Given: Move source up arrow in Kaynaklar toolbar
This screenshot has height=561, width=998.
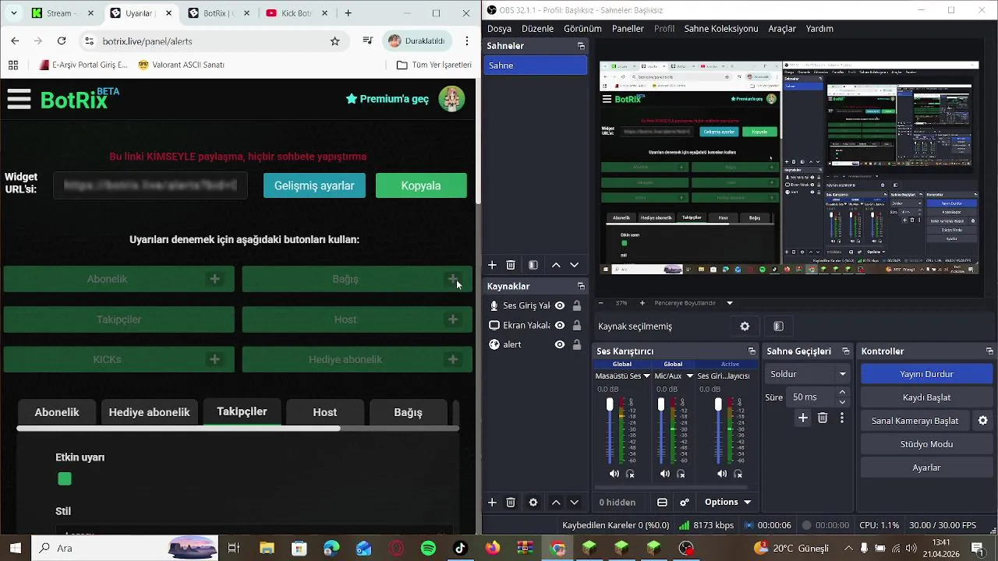Looking at the screenshot, I should click(x=556, y=503).
